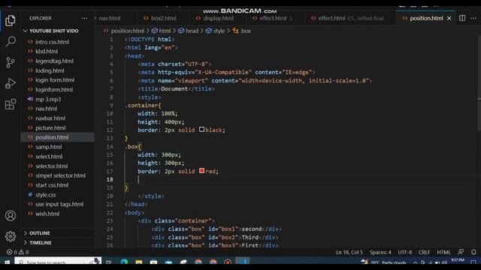Open the Search view in activity bar
This screenshot has width=481, height=270.
click(x=10, y=41)
